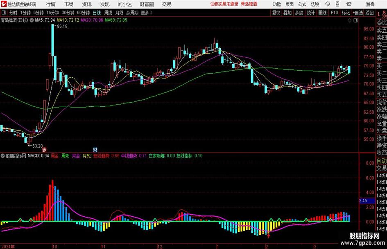Open the 发现 menu

pos(105,4)
